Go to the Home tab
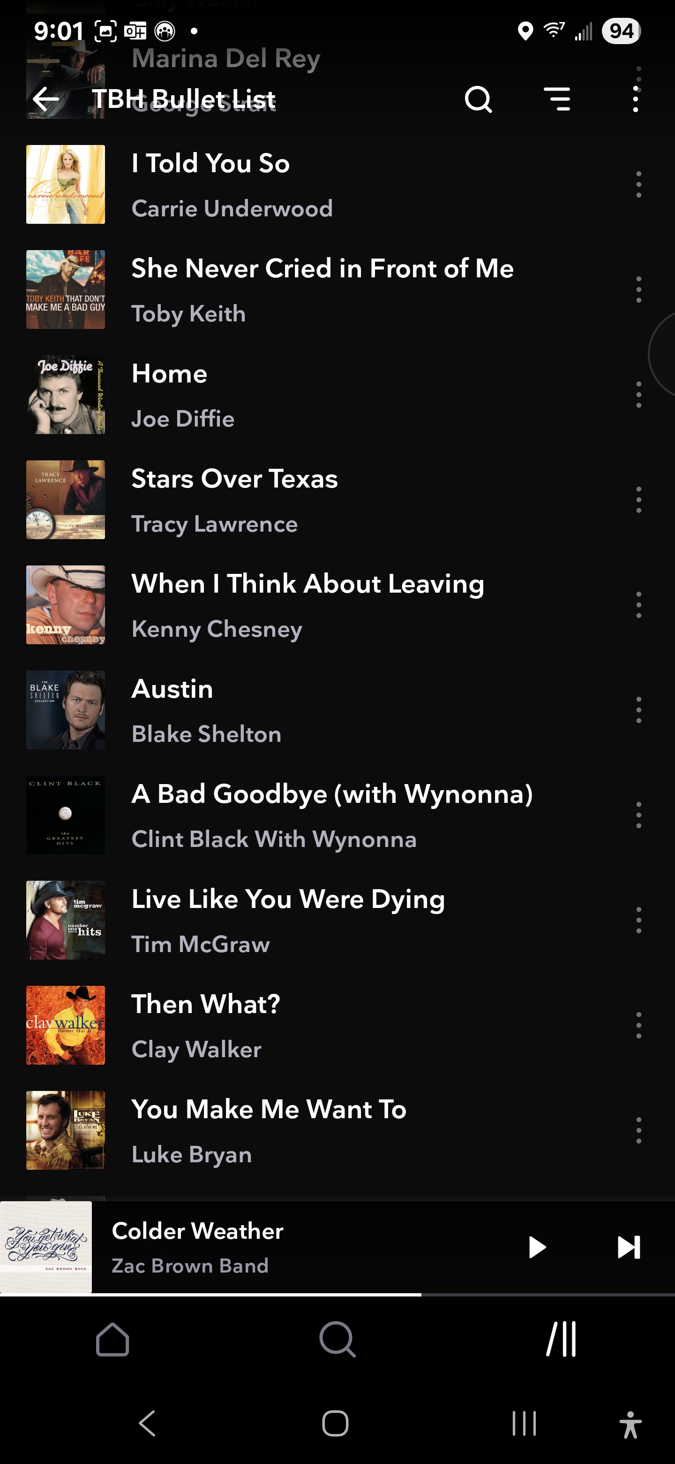The height and width of the screenshot is (1464, 675). click(x=112, y=1339)
